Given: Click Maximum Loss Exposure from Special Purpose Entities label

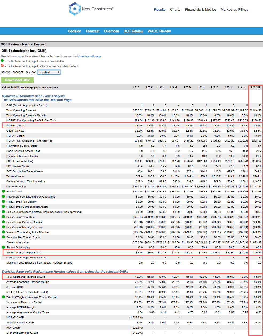Looking at the screenshot, I should coord(39,262).
